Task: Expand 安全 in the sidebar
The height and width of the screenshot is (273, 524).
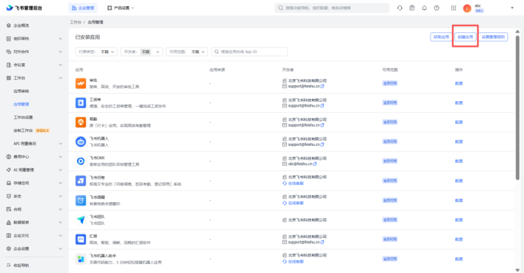Action: point(60,196)
